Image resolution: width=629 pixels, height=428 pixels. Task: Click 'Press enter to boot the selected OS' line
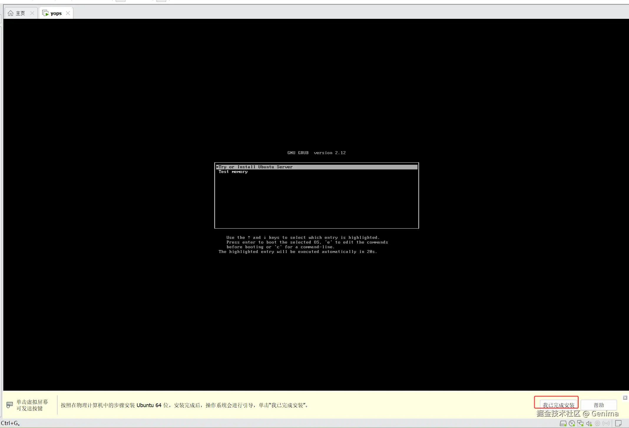coord(307,242)
